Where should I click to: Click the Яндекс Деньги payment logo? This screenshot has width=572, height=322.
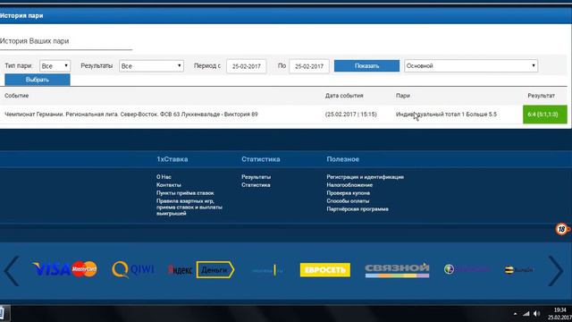(x=200, y=270)
